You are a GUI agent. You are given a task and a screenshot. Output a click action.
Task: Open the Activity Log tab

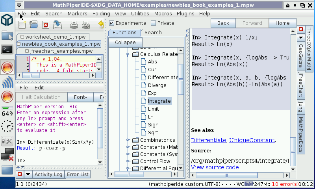48,174
